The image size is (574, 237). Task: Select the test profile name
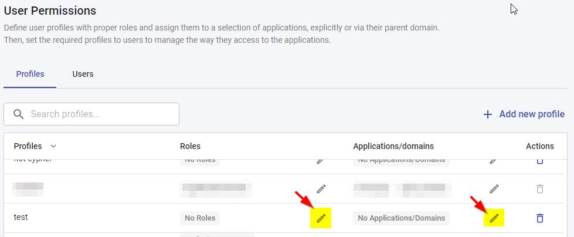[x=21, y=217]
